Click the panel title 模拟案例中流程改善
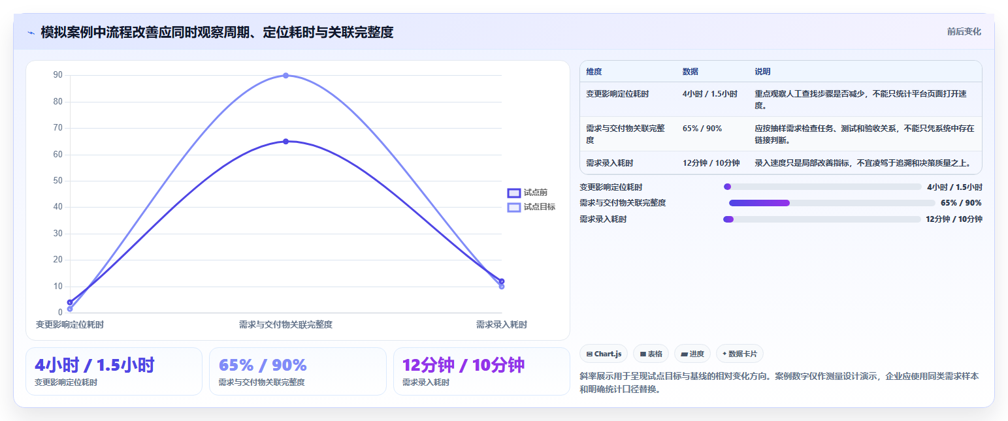The width and height of the screenshot is (1008, 421). 217,32
